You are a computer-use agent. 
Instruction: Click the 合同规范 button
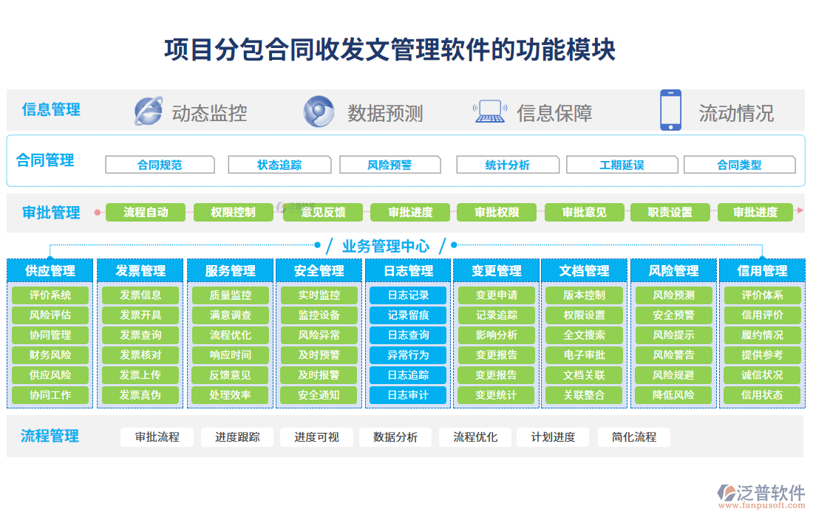pos(159,164)
